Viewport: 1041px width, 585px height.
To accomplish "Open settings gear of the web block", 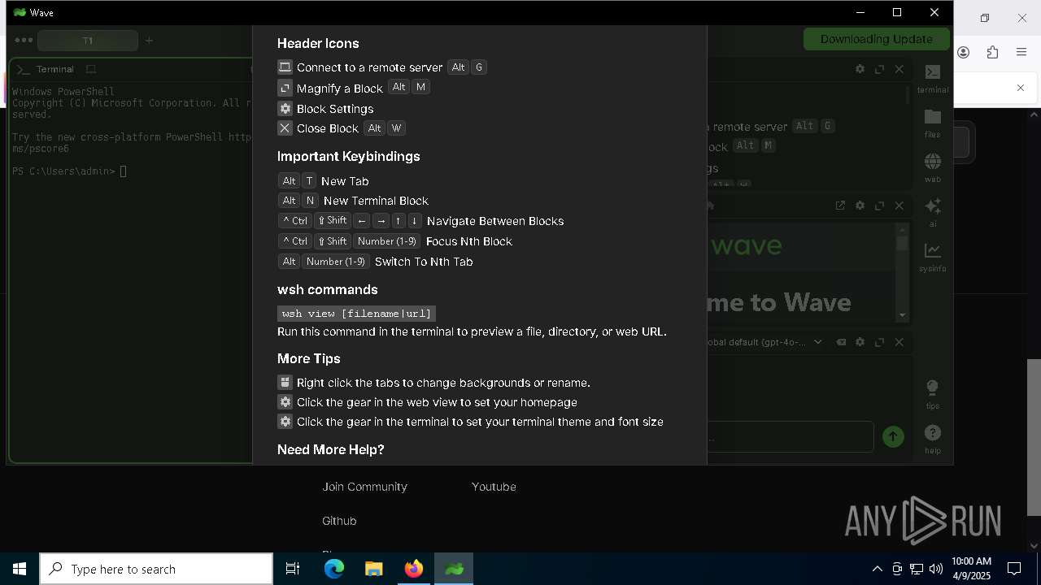I will [x=860, y=206].
